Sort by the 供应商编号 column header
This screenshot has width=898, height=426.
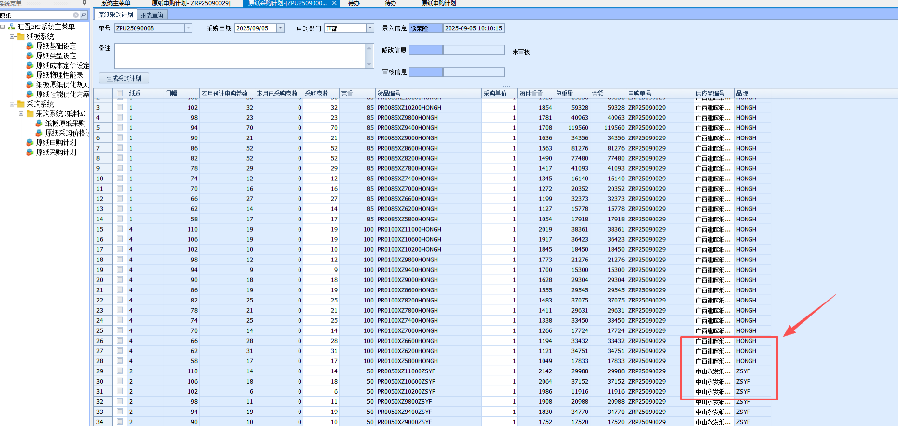(x=714, y=93)
